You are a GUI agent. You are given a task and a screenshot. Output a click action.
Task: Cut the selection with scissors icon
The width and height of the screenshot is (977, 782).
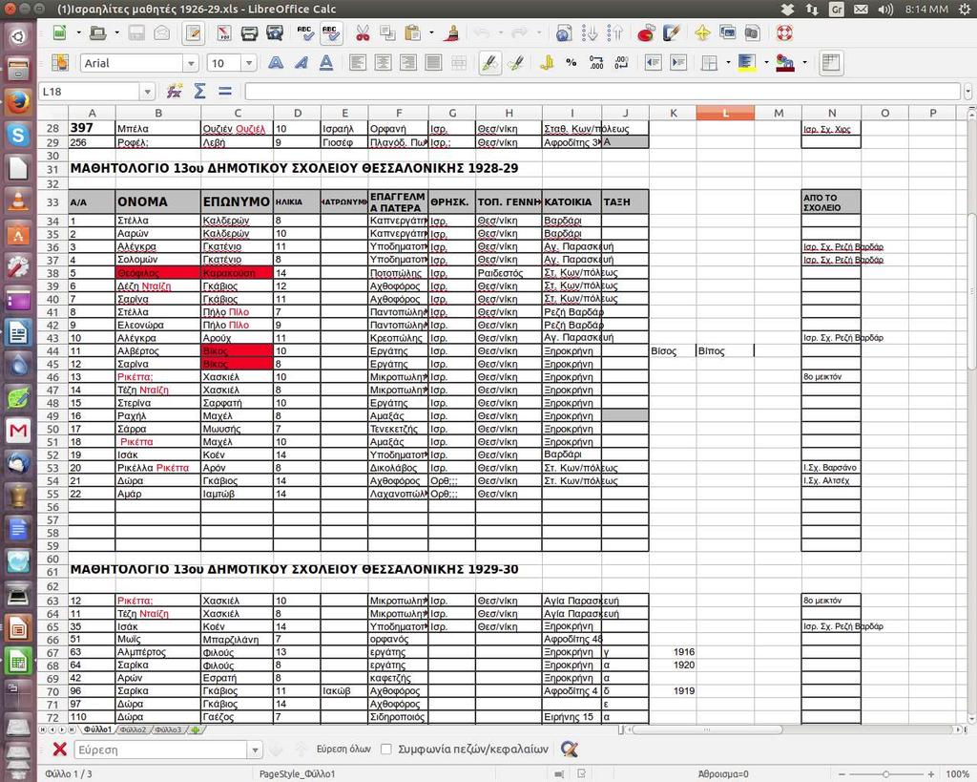click(363, 32)
